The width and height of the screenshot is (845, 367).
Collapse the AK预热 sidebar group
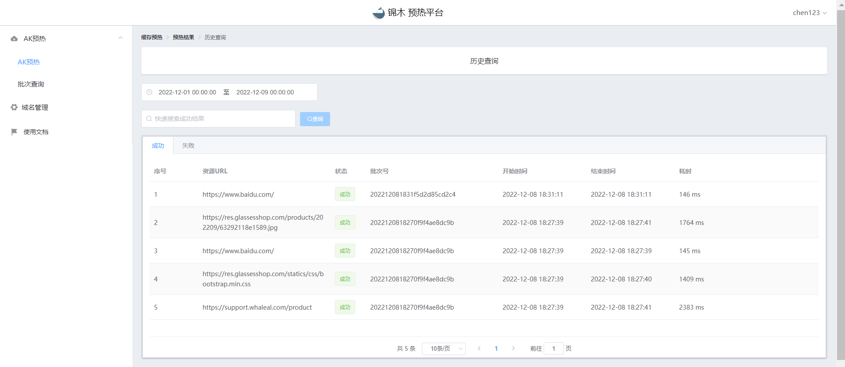point(120,38)
